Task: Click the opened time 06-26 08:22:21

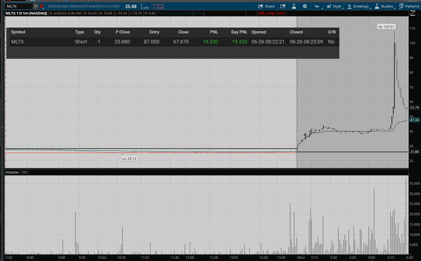Action: (268, 42)
